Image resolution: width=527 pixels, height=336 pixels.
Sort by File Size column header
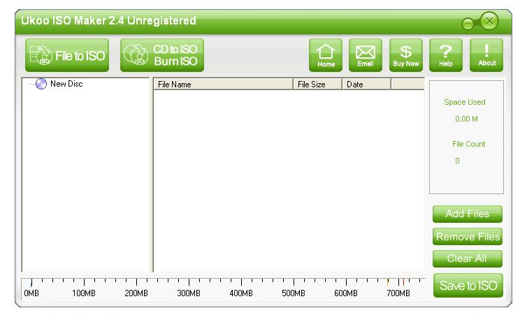317,85
